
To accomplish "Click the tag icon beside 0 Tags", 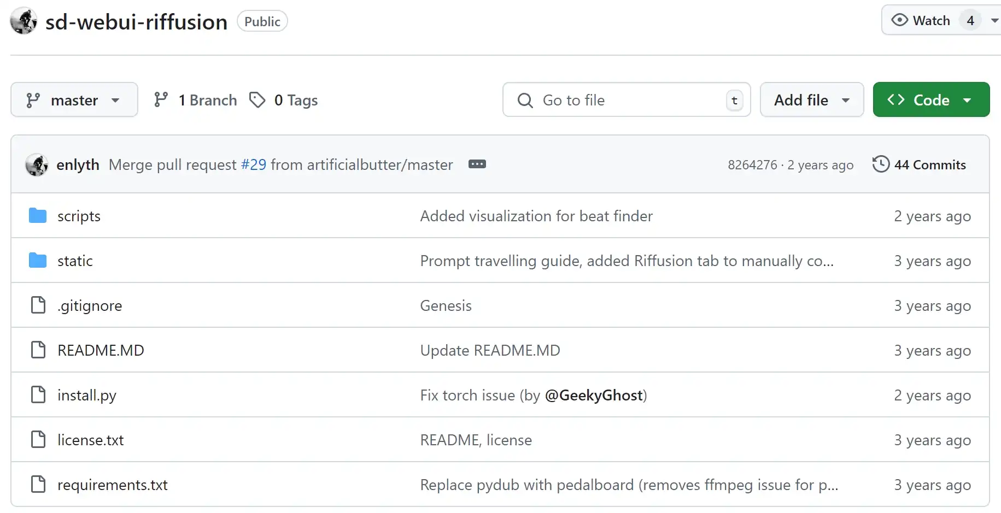I will (257, 100).
